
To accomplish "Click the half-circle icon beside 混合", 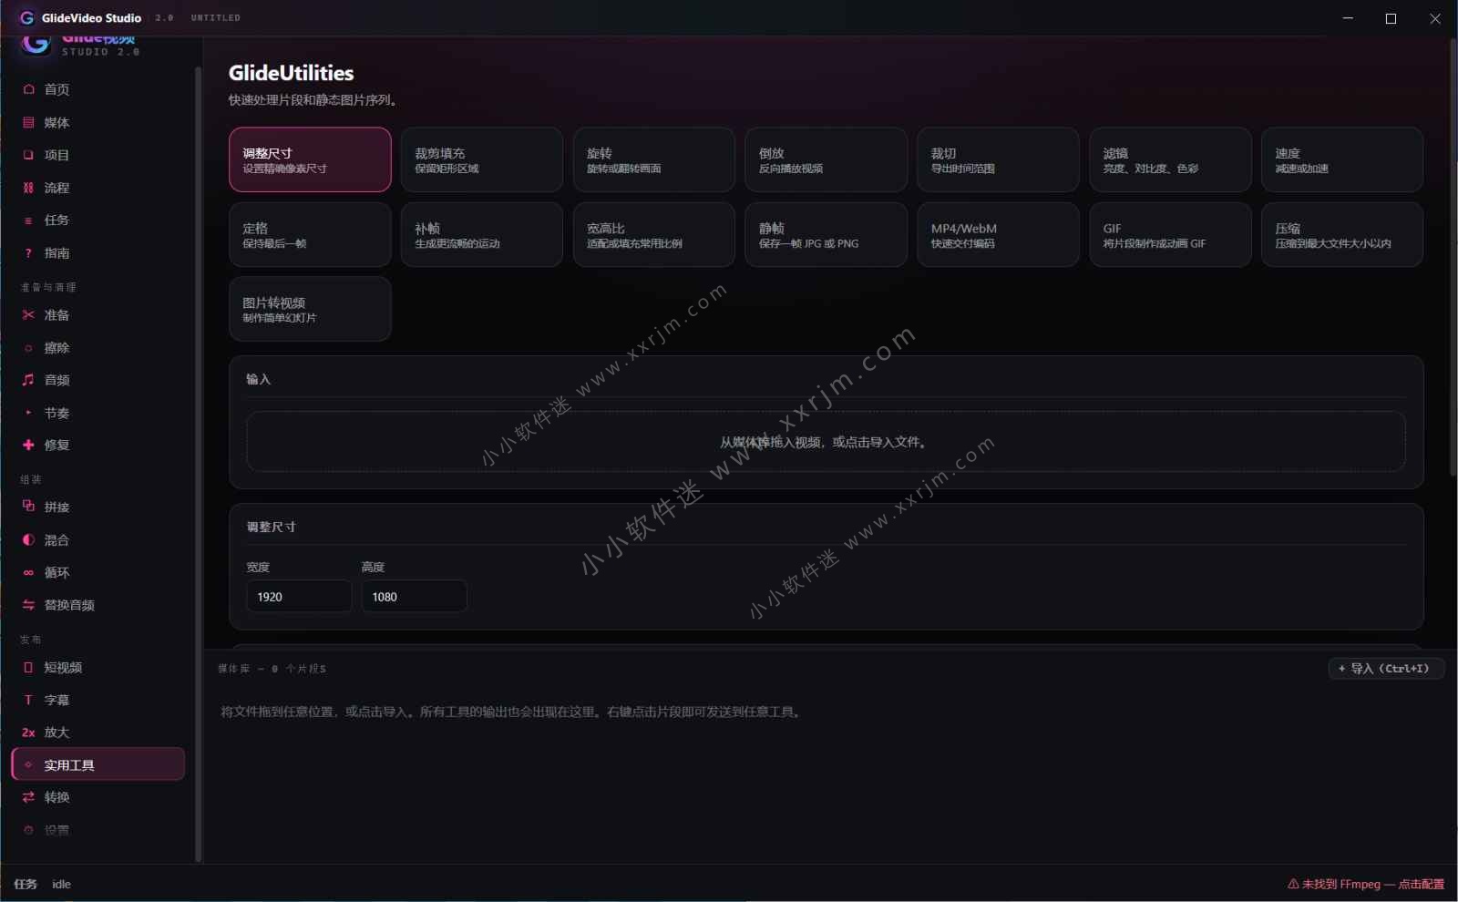I will (28, 540).
